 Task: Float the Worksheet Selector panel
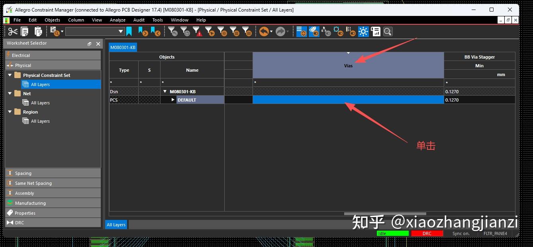click(89, 43)
